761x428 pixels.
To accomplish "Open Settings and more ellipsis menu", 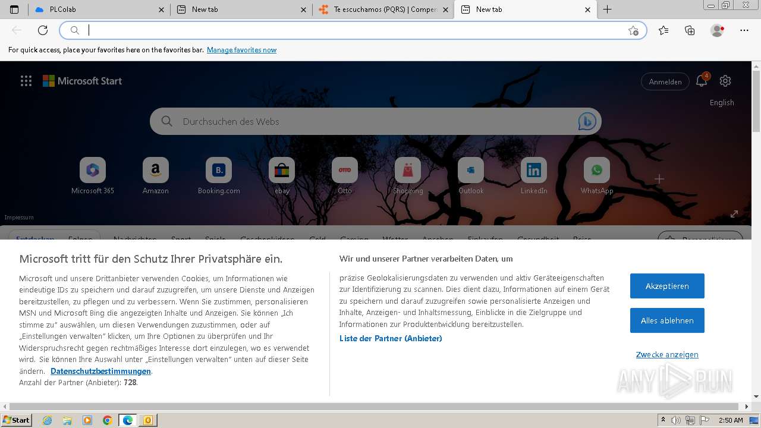I will click(744, 30).
